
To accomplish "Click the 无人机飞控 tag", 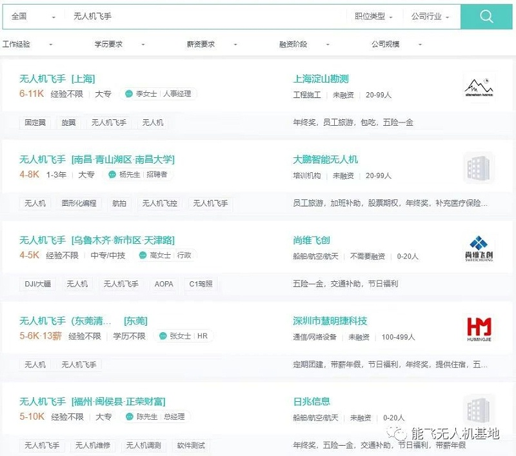I will point(159,203).
